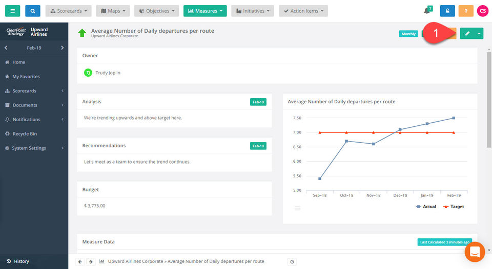492x269 pixels.
Task: Click the Feb-19 badge in Recommendations
Action: [258, 146]
